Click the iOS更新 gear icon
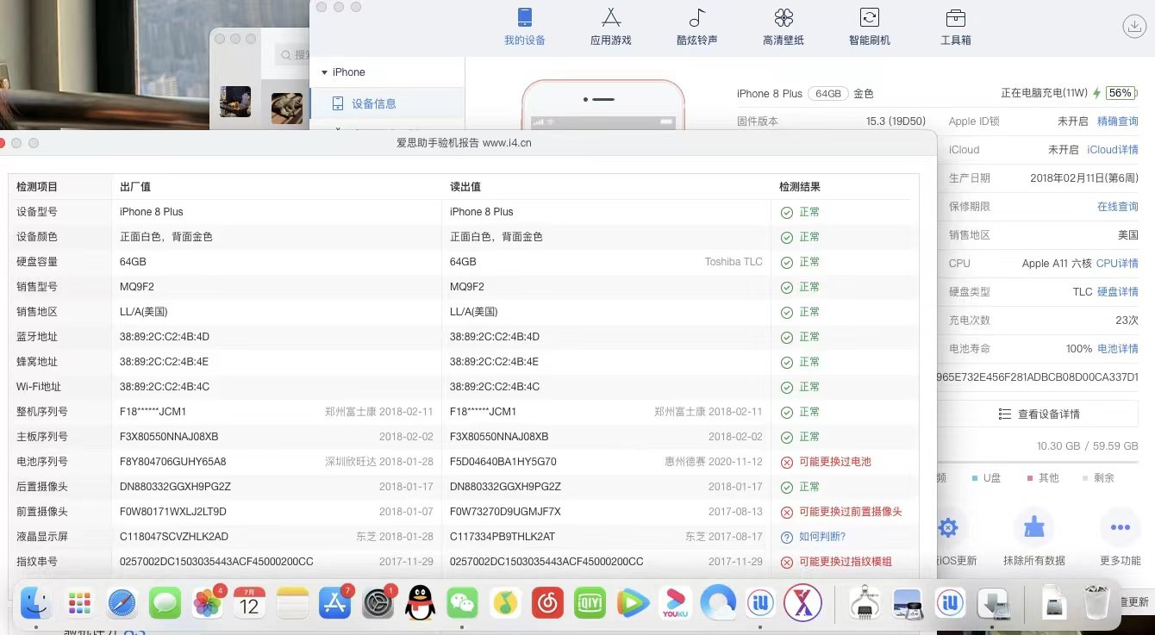The image size is (1155, 635). click(948, 527)
